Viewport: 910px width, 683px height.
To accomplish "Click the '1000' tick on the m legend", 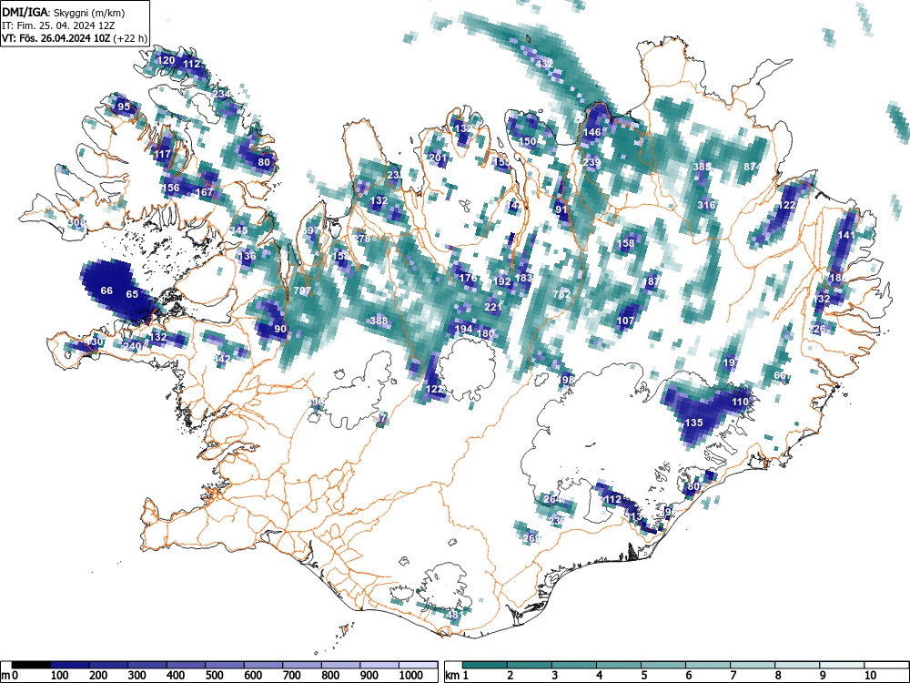I will click(411, 676).
